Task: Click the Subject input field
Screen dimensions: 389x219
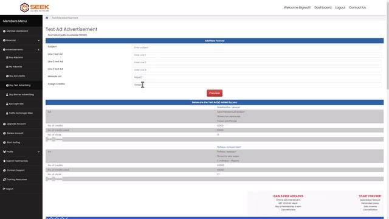Action: [x=256, y=47]
